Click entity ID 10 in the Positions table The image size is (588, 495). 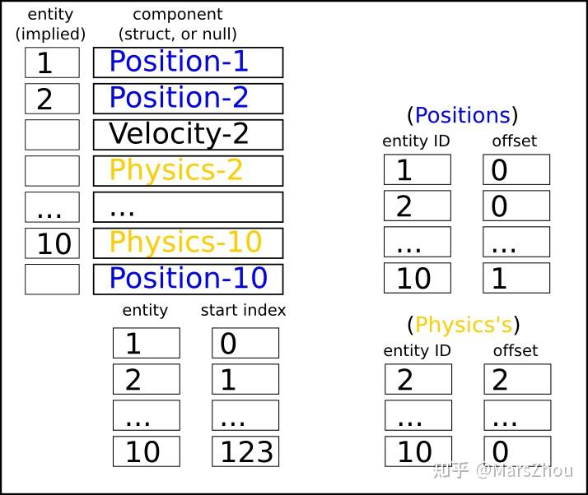418,278
